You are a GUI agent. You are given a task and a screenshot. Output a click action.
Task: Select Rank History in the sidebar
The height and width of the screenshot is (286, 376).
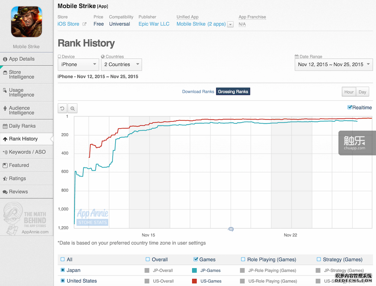26,139
